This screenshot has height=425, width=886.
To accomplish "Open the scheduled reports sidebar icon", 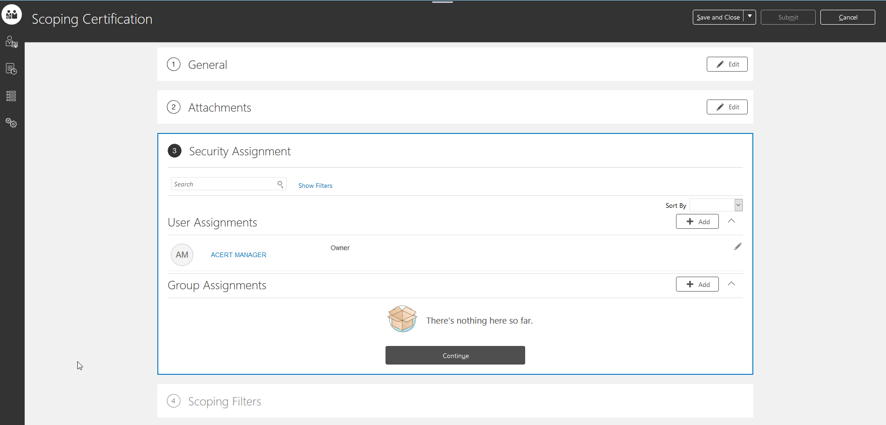I will click(12, 69).
